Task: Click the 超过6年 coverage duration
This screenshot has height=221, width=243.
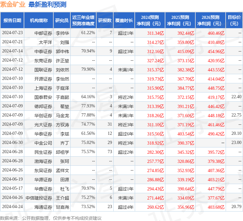Action: pos(126,134)
